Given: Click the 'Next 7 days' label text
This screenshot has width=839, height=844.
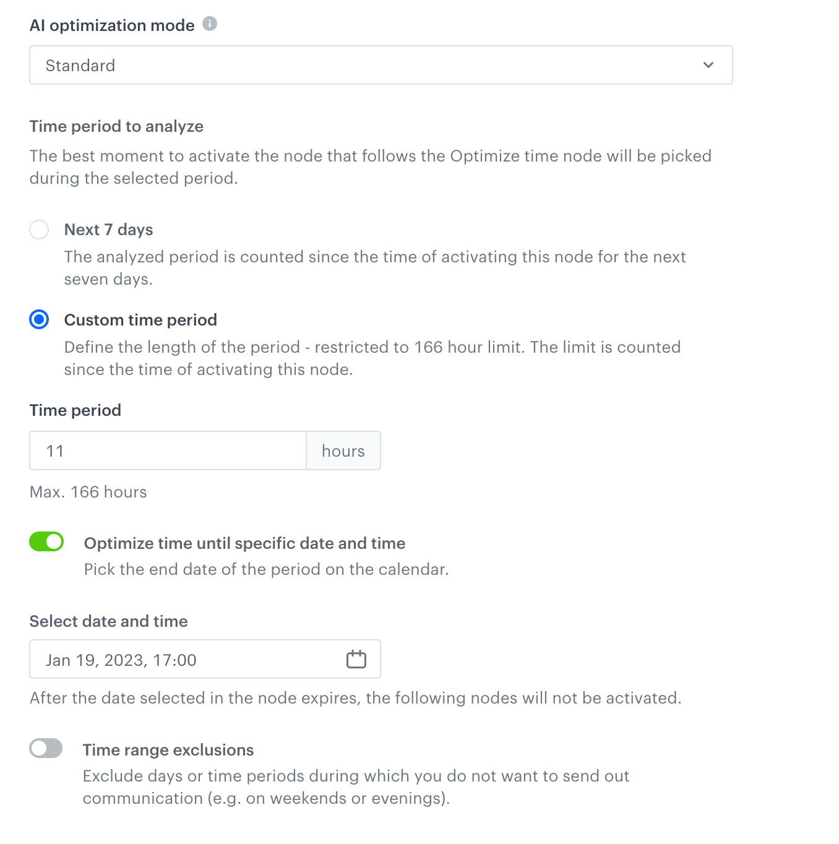Looking at the screenshot, I should [x=108, y=230].
